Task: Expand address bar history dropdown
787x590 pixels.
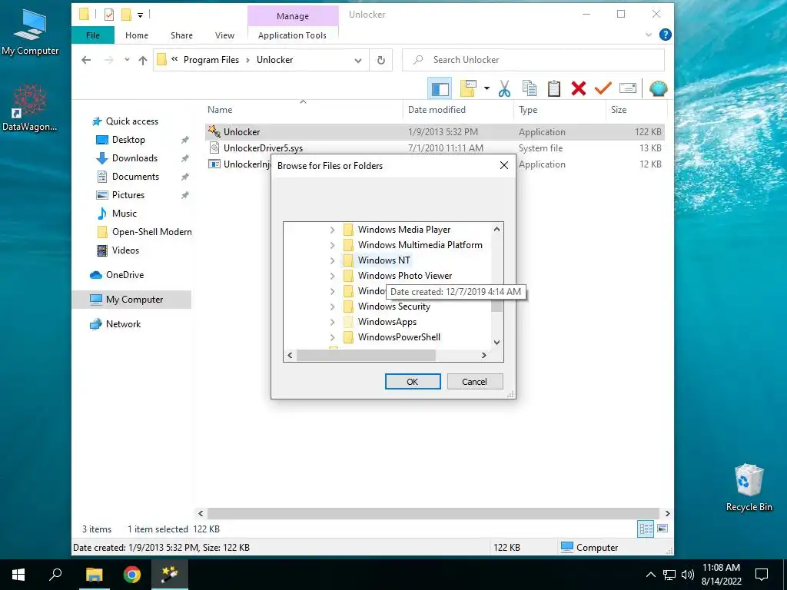Action: coord(358,60)
